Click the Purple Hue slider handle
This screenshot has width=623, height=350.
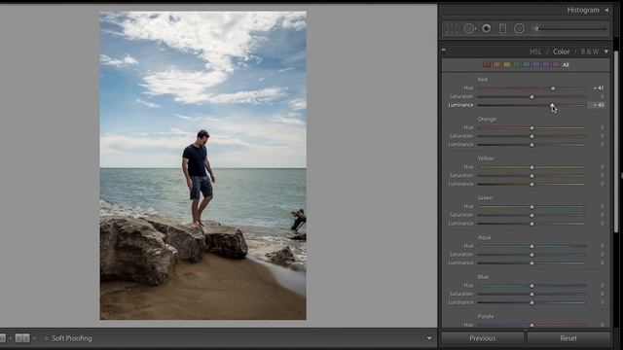(x=532, y=325)
